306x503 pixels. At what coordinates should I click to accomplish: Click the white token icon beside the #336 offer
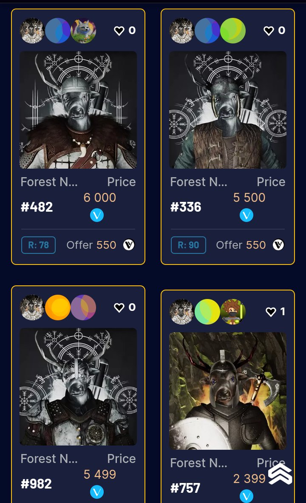[278, 245]
